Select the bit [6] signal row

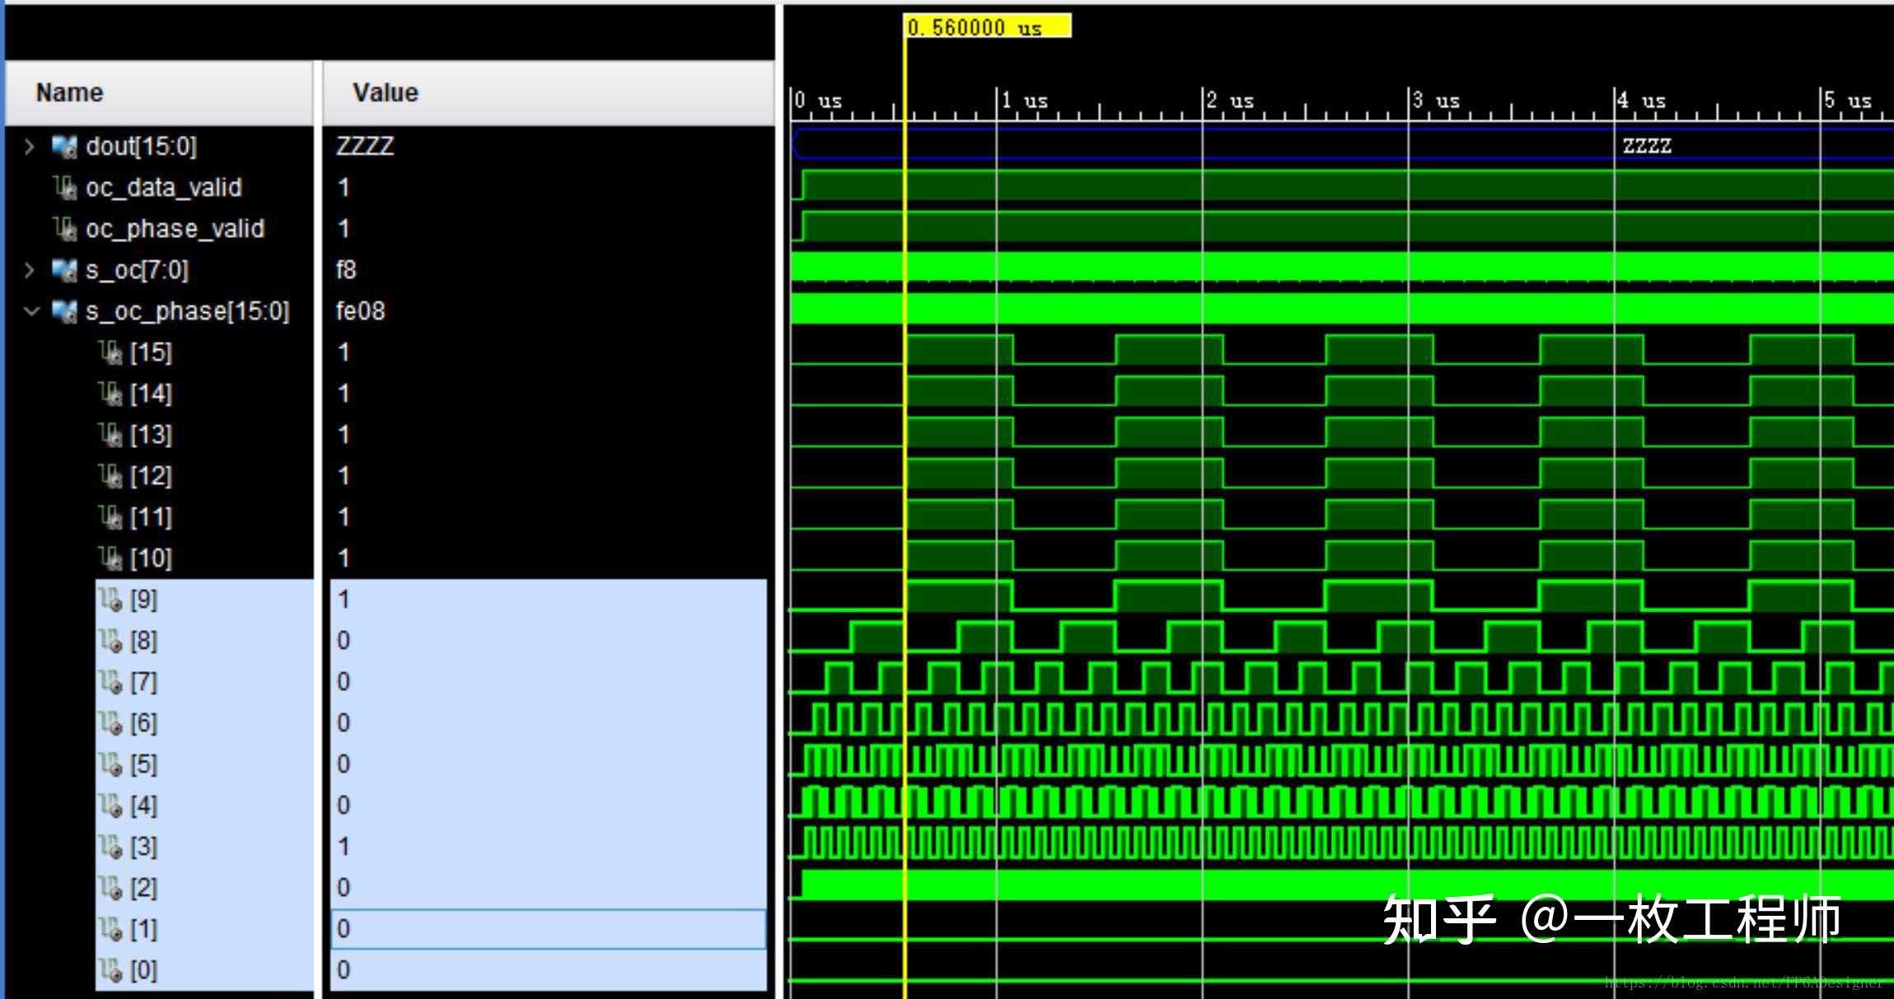pos(143,723)
